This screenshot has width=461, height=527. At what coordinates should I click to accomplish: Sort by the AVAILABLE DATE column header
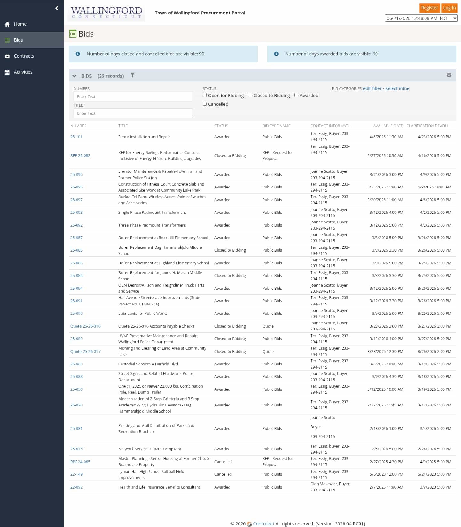pos(388,126)
